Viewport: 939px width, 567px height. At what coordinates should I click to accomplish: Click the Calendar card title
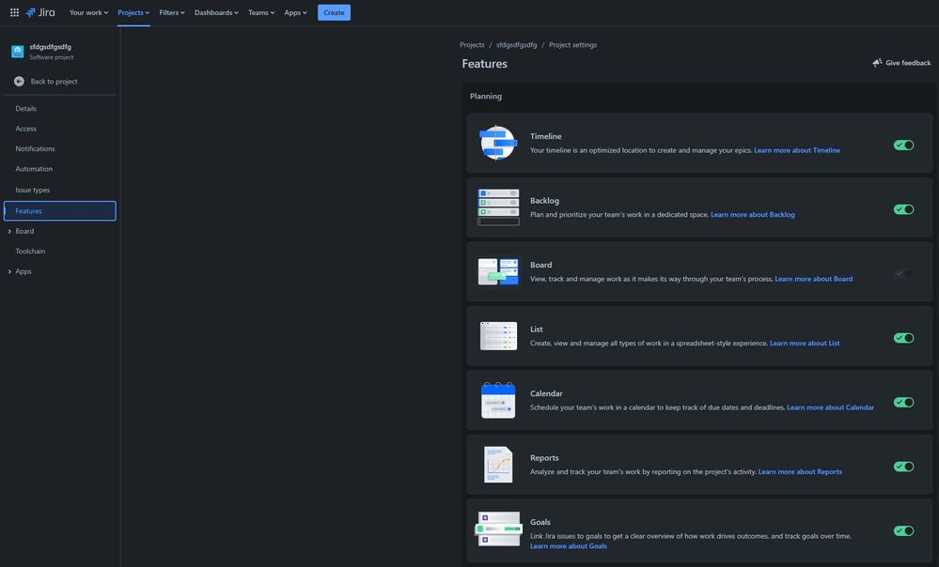point(546,393)
